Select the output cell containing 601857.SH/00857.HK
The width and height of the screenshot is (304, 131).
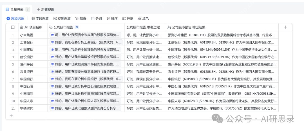[222, 87]
